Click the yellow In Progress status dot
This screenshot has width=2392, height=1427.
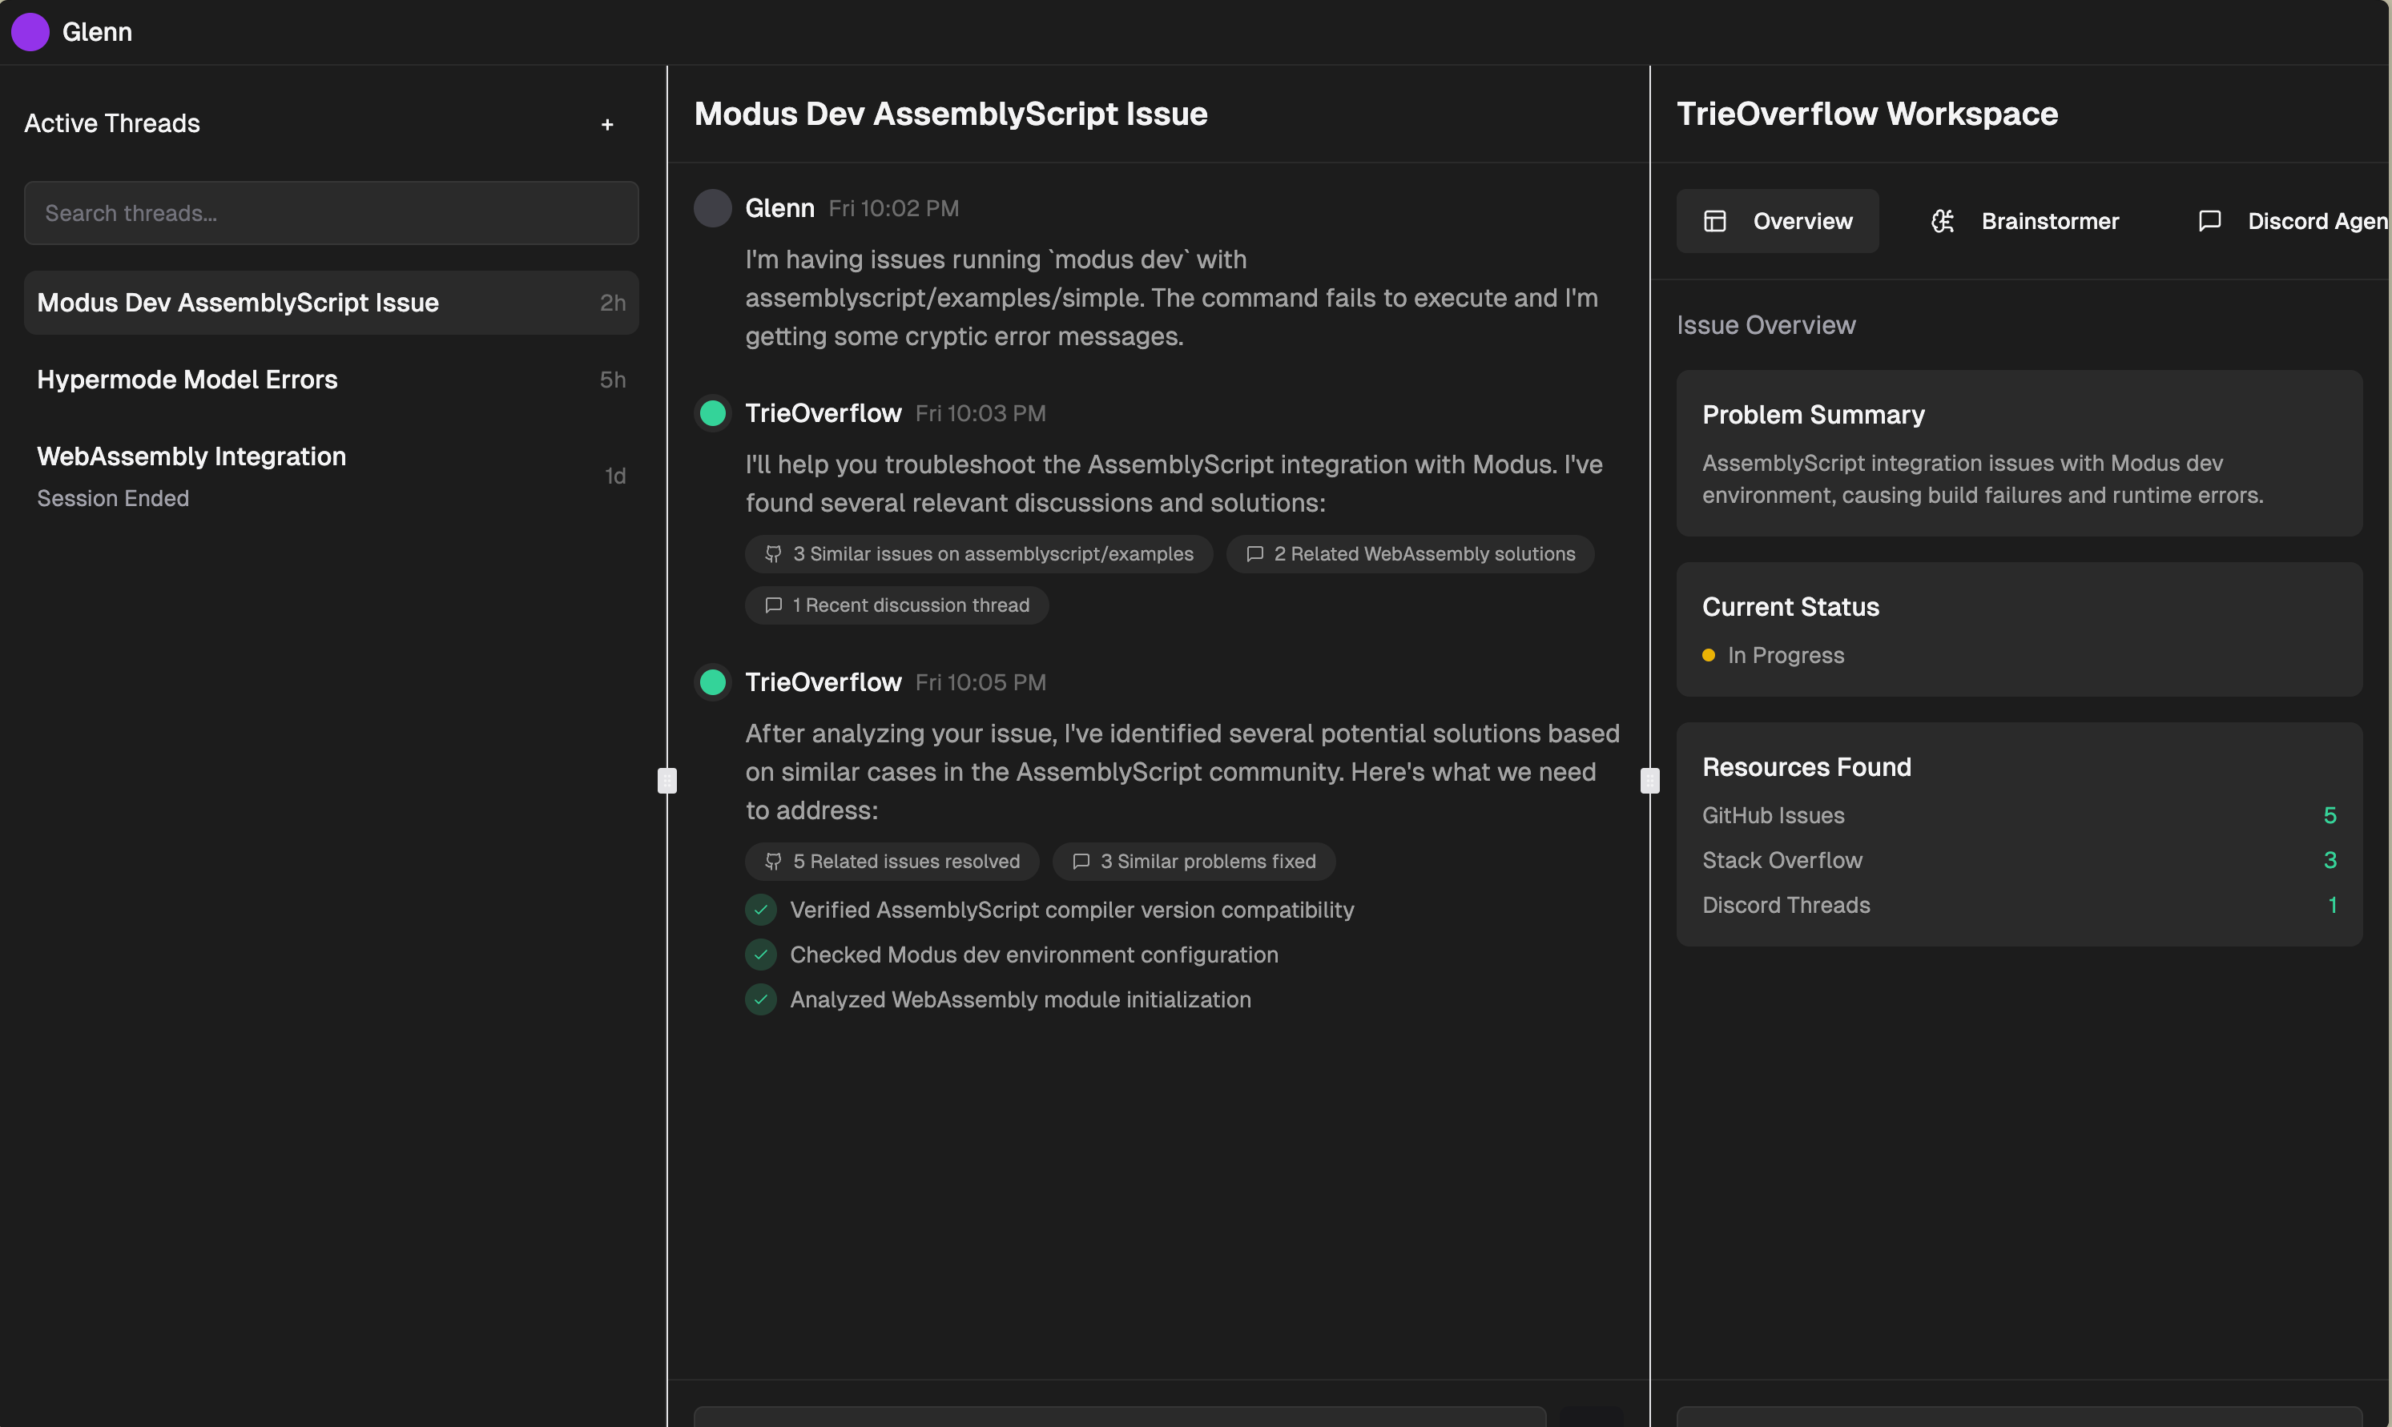(x=1708, y=656)
